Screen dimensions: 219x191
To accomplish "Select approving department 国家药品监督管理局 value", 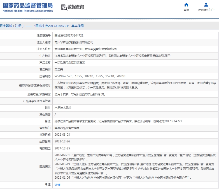I will [67, 128].
